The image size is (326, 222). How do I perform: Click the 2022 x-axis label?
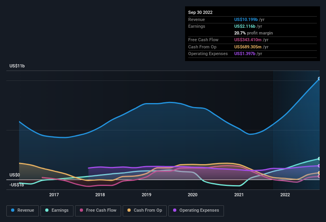(285, 195)
